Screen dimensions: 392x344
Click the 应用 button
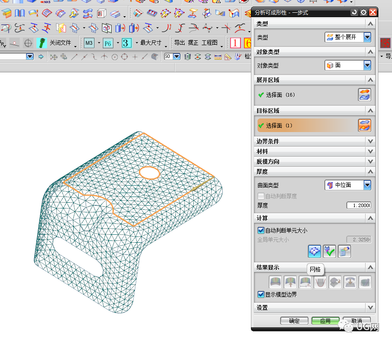click(x=325, y=321)
